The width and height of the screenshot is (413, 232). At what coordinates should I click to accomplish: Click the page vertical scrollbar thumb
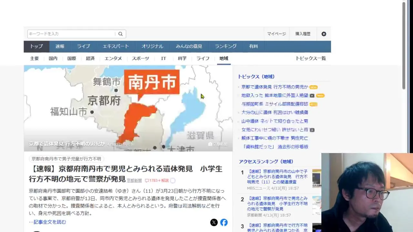pos(404,46)
